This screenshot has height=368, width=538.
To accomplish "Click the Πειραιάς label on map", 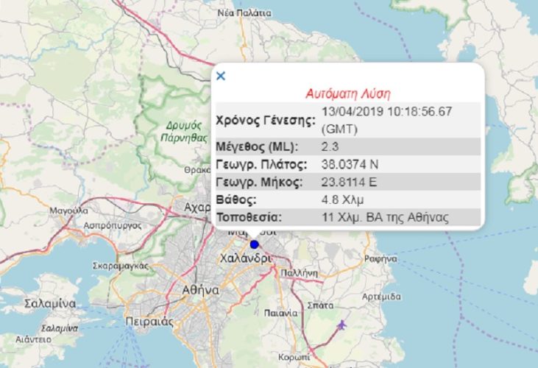I will 149,321.
